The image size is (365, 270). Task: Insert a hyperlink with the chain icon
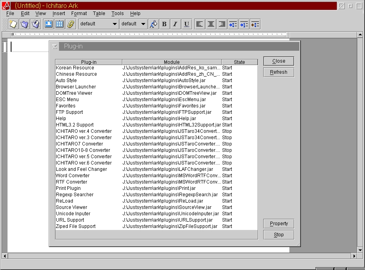(71, 24)
